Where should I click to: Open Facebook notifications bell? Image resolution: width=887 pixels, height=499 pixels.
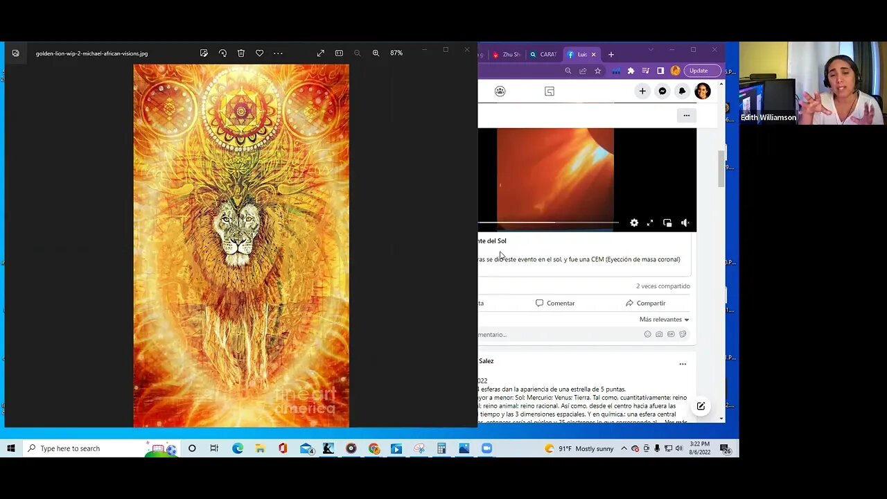[682, 91]
